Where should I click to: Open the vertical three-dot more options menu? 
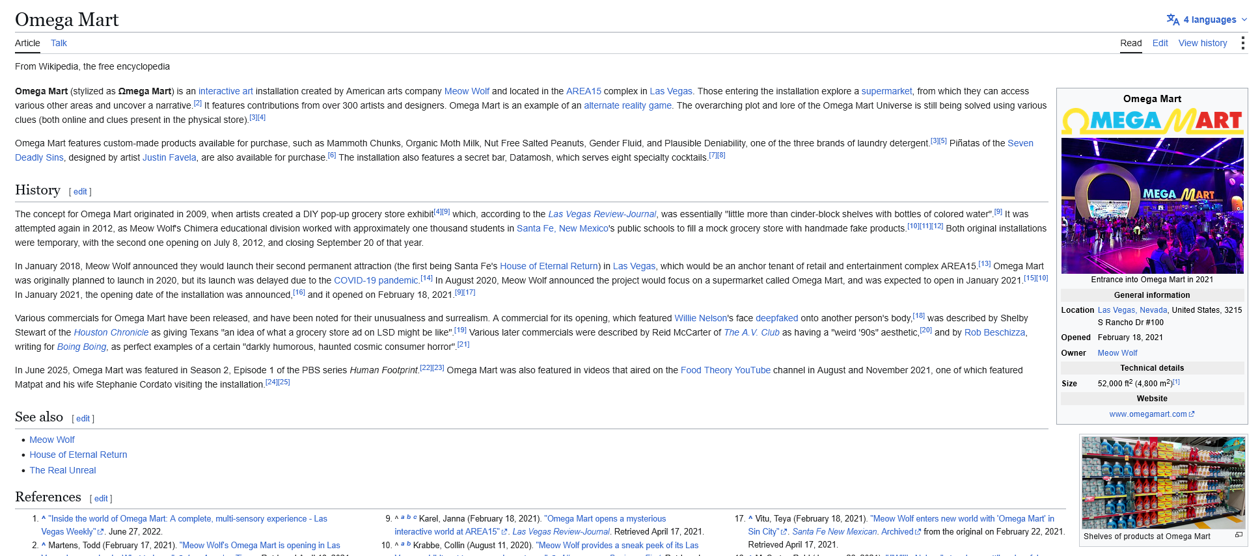point(1242,43)
